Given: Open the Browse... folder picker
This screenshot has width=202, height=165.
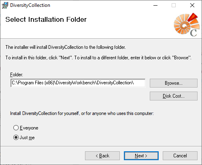Looking at the screenshot, I should 174,83.
